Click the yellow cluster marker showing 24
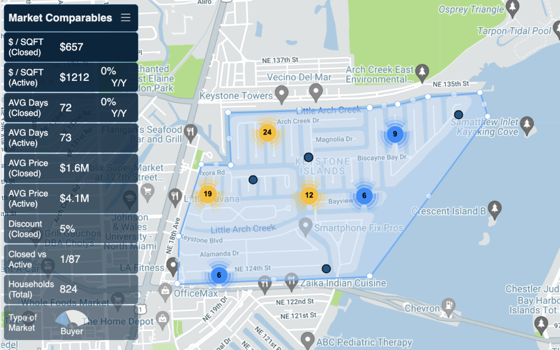Viewport: 560px width, 350px height. coord(267,132)
